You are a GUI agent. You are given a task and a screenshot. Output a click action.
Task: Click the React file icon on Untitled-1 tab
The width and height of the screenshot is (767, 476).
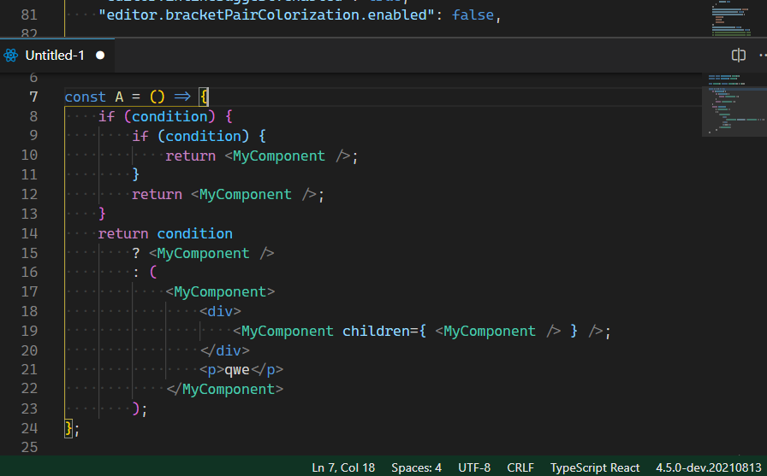[x=11, y=56]
